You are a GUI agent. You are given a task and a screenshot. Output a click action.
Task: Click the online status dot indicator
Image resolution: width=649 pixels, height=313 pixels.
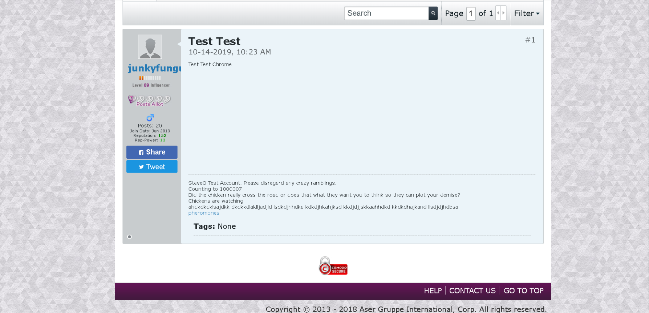coord(129,237)
